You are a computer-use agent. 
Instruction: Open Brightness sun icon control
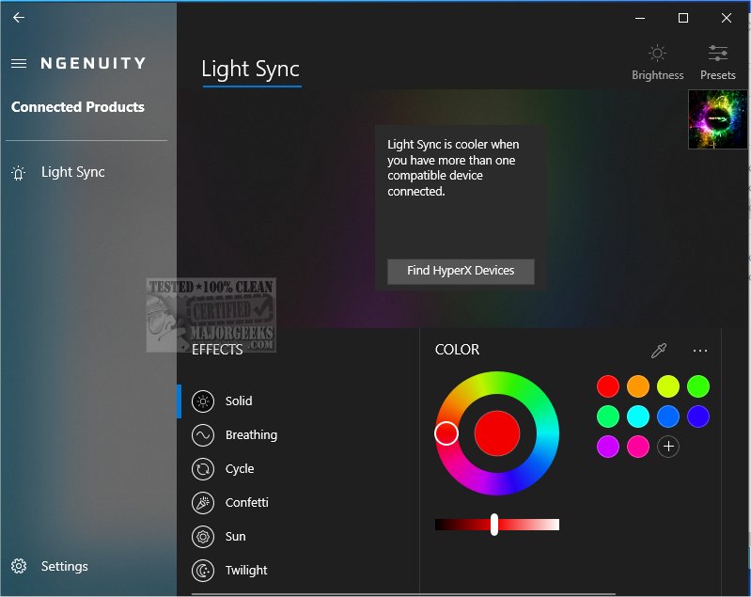click(657, 54)
